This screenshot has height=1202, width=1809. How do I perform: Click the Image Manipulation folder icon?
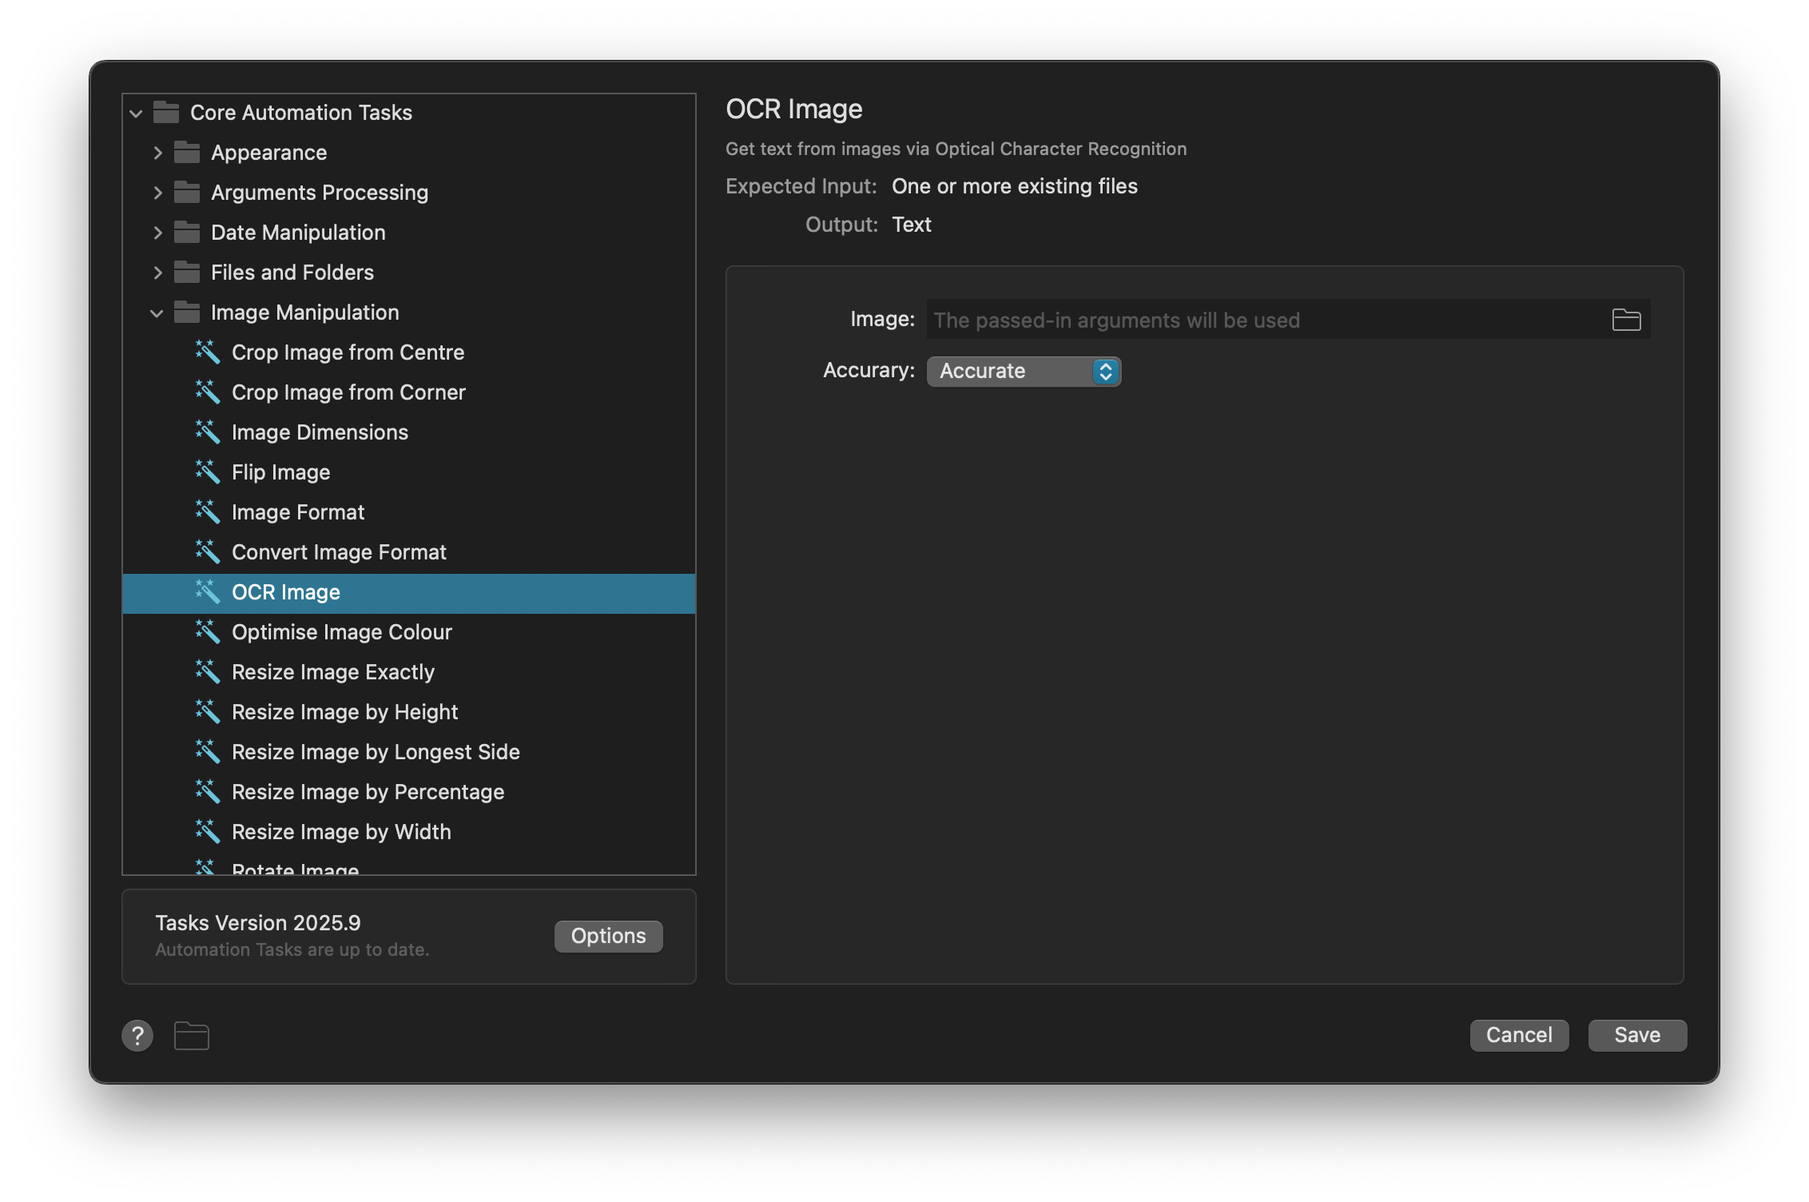[188, 312]
